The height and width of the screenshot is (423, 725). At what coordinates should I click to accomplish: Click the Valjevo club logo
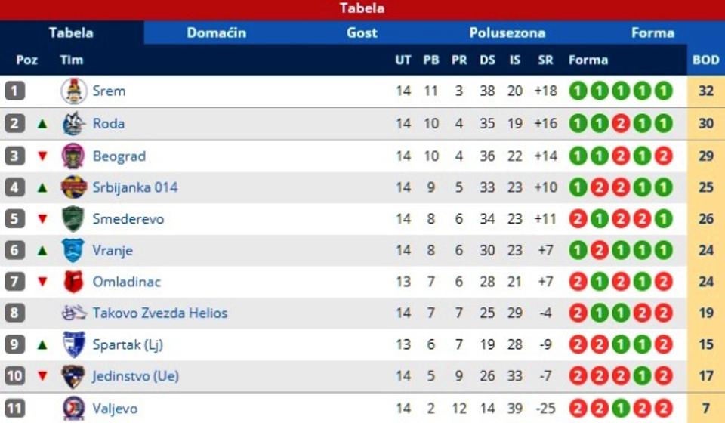[x=73, y=409]
